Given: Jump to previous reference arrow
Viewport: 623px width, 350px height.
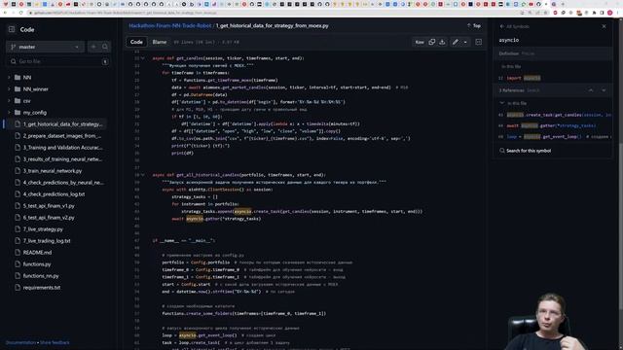Looking at the screenshot, I should [x=591, y=90].
